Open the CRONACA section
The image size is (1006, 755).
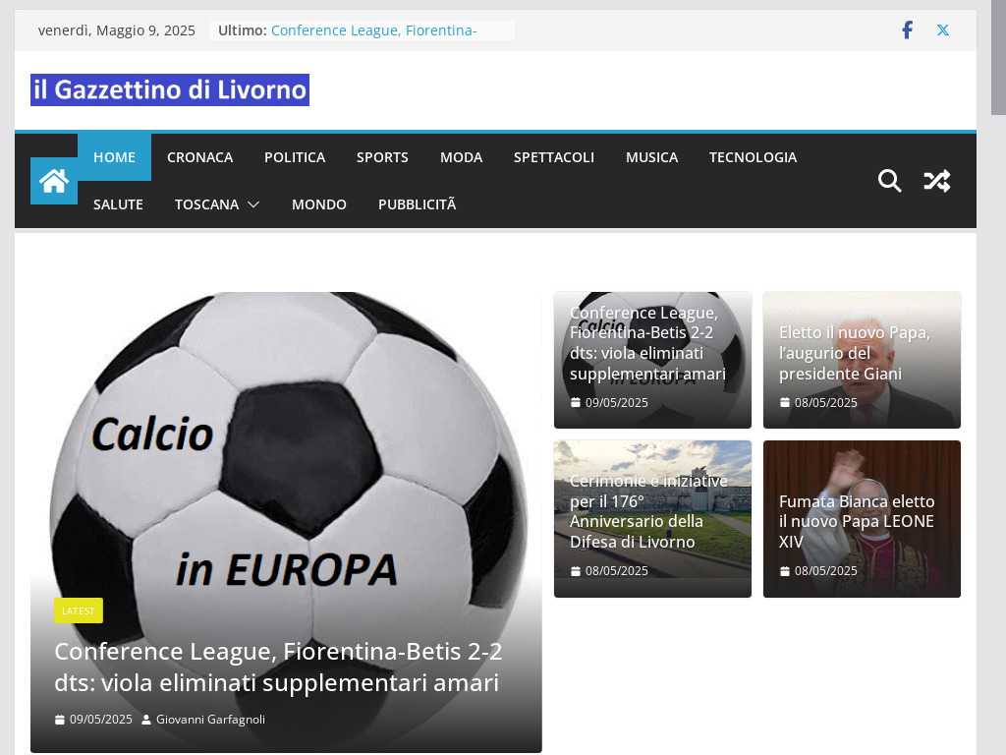point(199,157)
